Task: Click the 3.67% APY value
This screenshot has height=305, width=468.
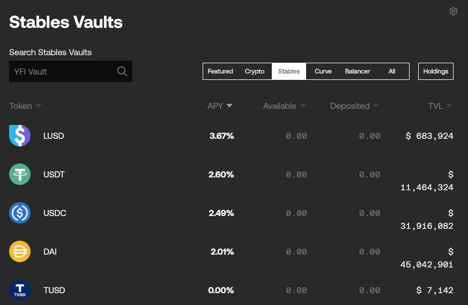Action: (x=221, y=136)
